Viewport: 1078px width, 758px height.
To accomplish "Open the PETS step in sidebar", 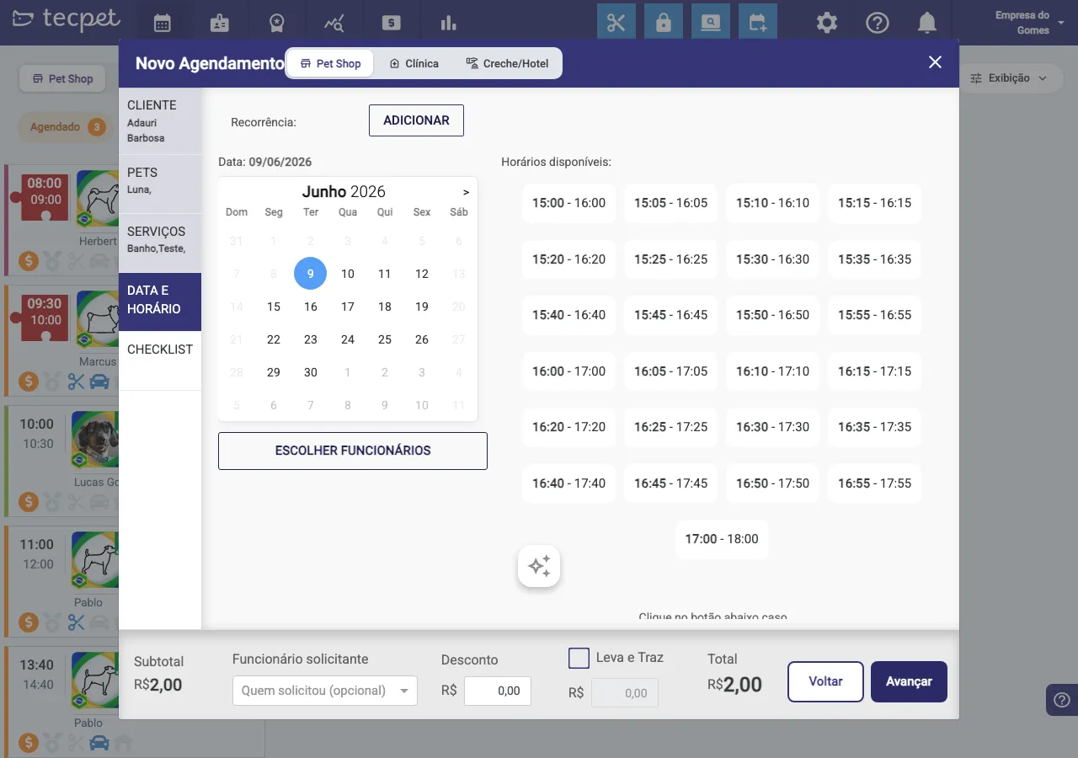I will 160,184.
